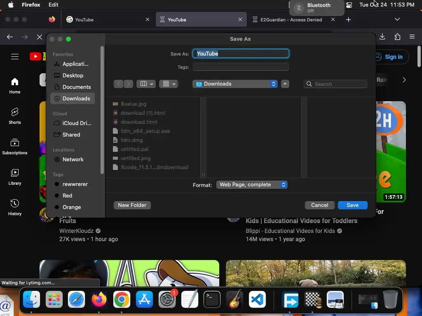This screenshot has width=422, height=316.
Task: Open the Firefox hamburger application menu
Action: tap(412, 37)
